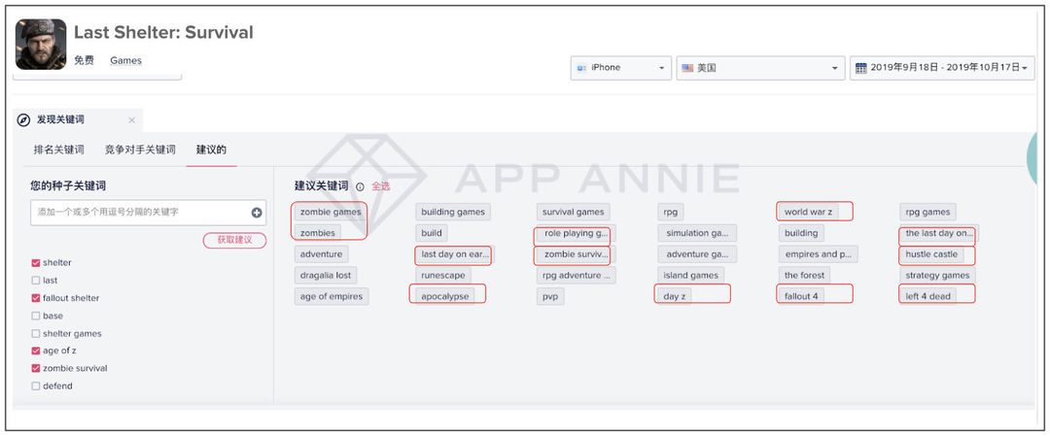Click the 全选 link
Image resolution: width=1050 pixels, height=436 pixels.
pyautogui.click(x=381, y=186)
